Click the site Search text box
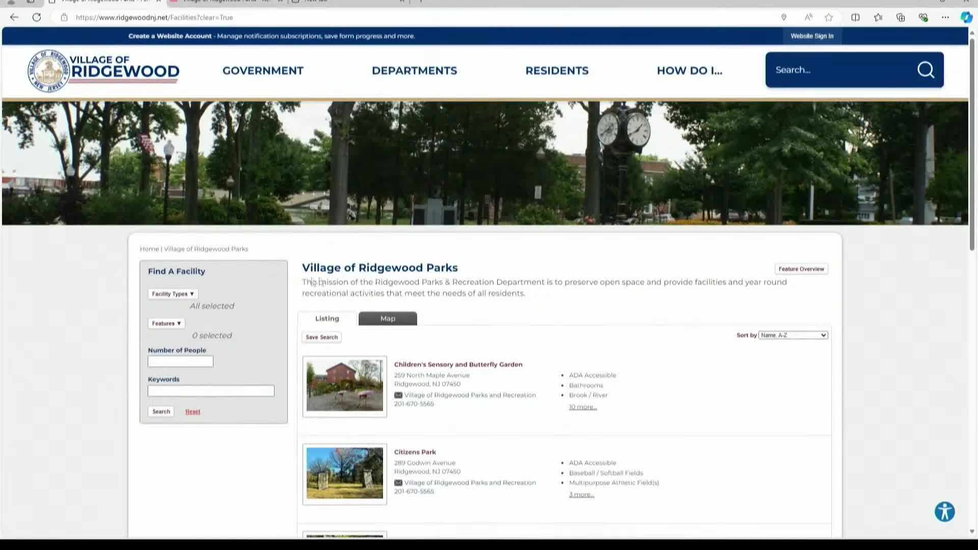 pos(840,70)
